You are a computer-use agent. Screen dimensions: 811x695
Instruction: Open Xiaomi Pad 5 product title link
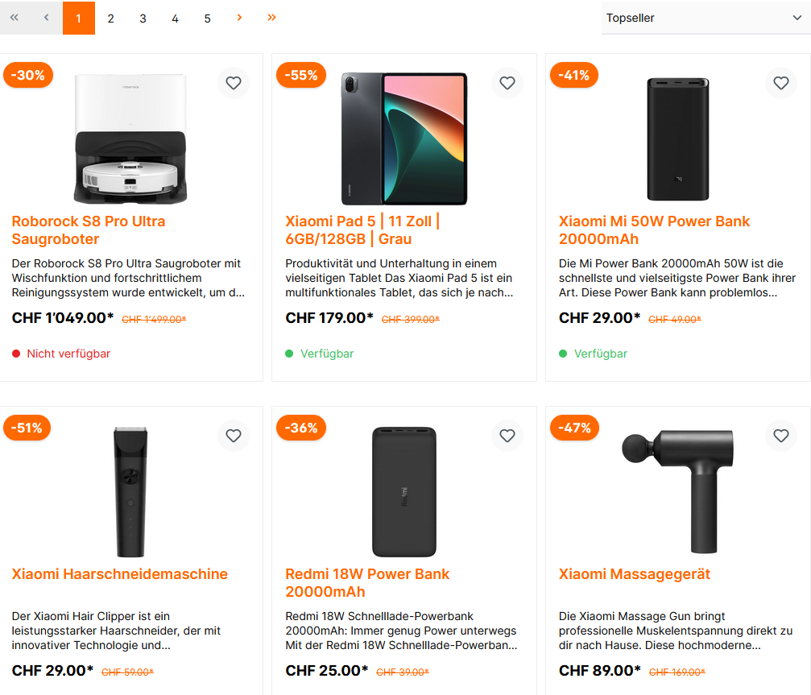tap(362, 230)
